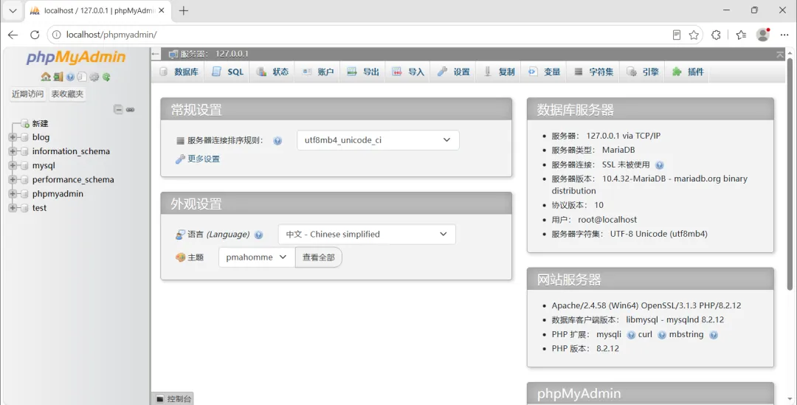Viewport: 797px width, 405px height.
Task: Click the help icon after mbstring extension
Action: (x=714, y=335)
